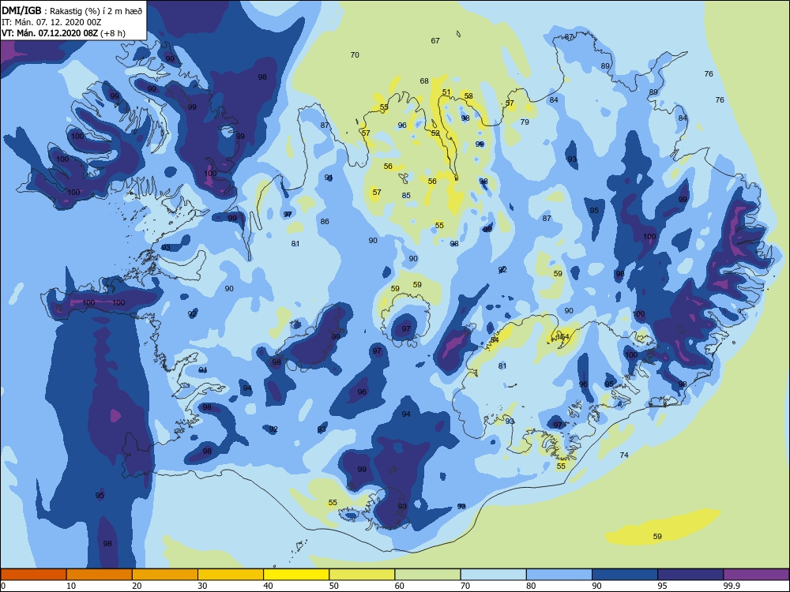Select the 'IT: Mán. 07. 12. 2020 00Z' line
This screenshot has width=790, height=592.
tap(51, 22)
